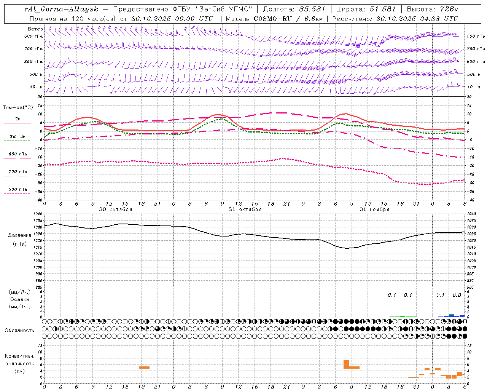
Task: Click the date label 31 октября
Action: coord(245,209)
